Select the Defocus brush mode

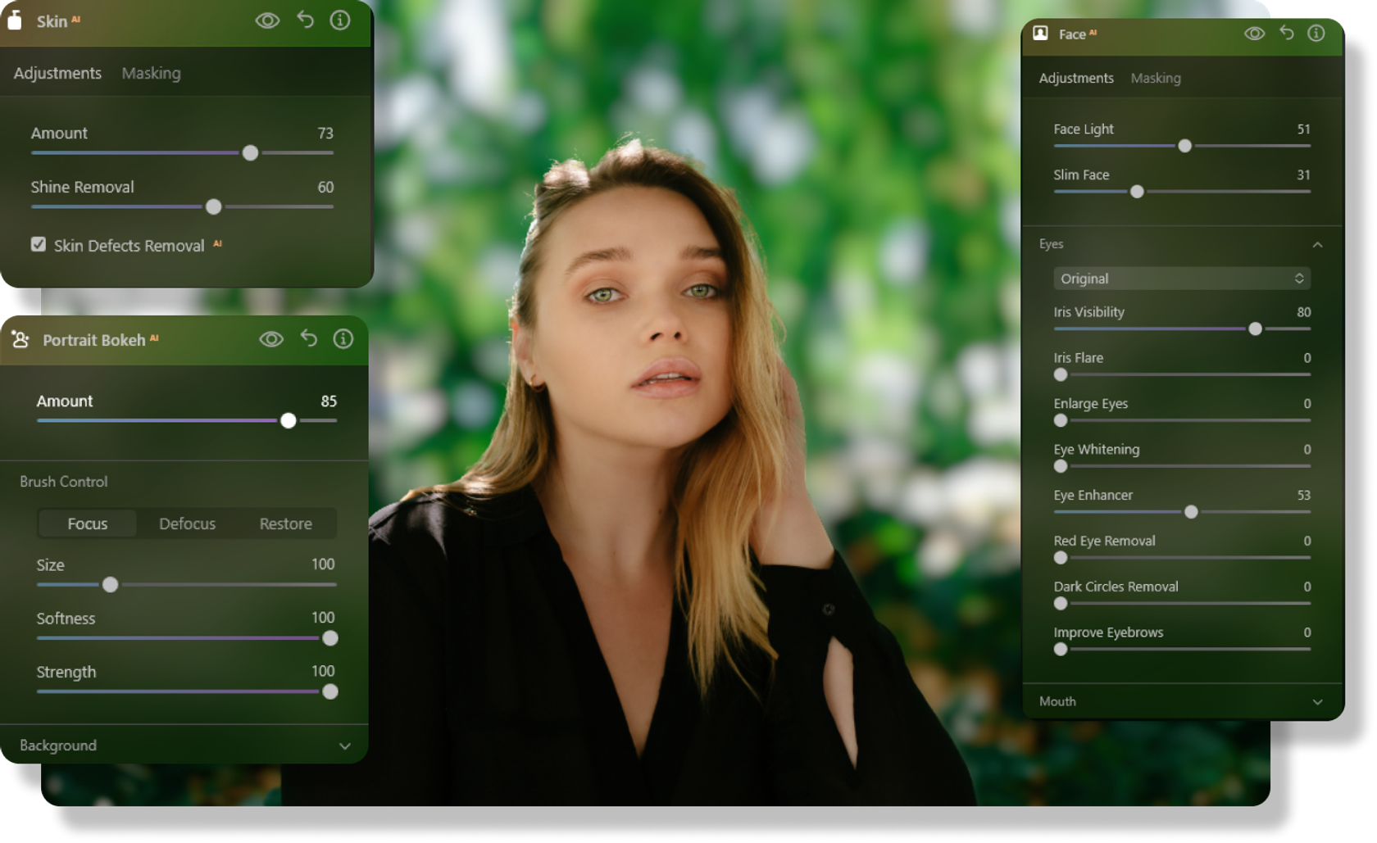187,523
